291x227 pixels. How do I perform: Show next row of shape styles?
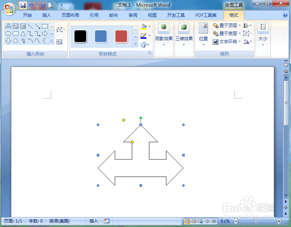pyautogui.click(x=136, y=37)
